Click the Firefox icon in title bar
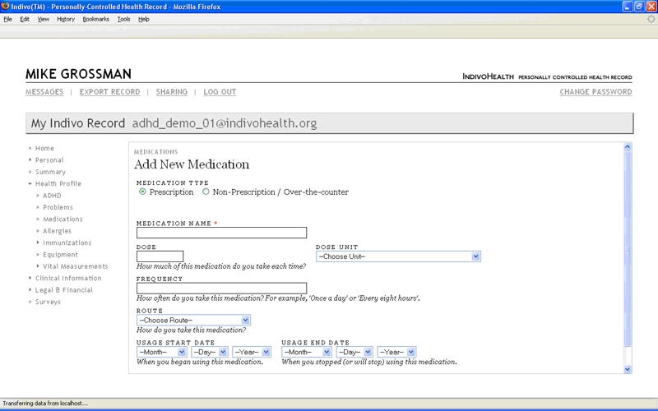 6,6
